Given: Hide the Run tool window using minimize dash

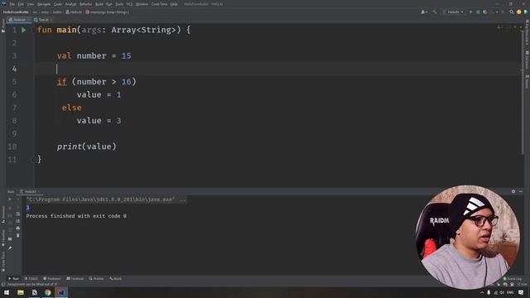Looking at the screenshot, I should (521, 191).
